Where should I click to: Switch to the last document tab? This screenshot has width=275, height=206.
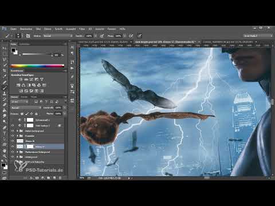click(x=229, y=42)
